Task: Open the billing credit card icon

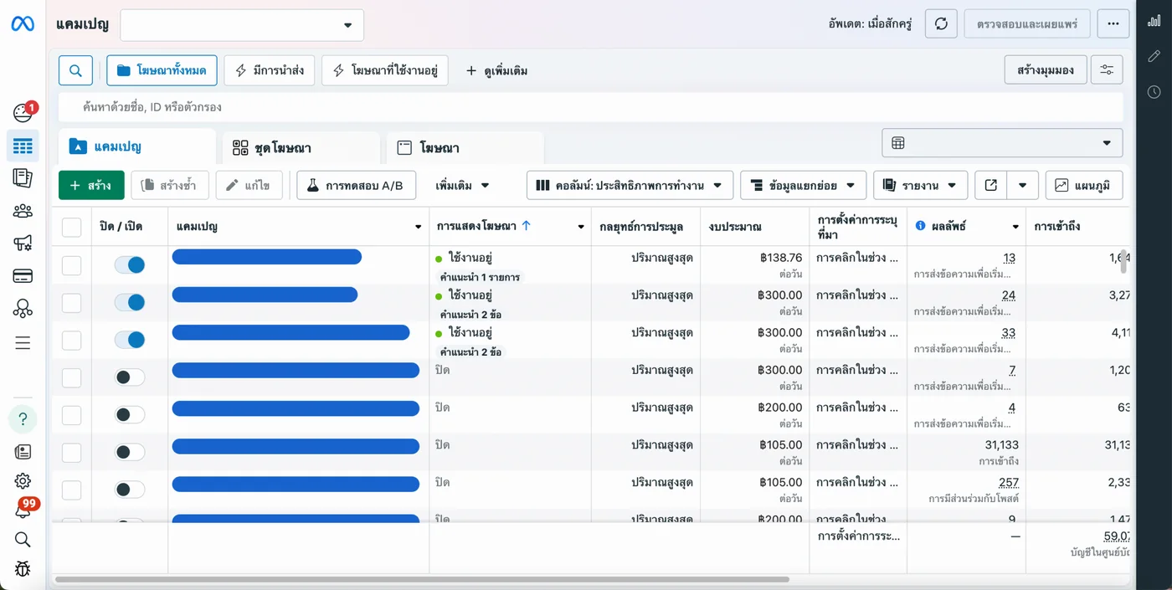Action: pyautogui.click(x=23, y=276)
